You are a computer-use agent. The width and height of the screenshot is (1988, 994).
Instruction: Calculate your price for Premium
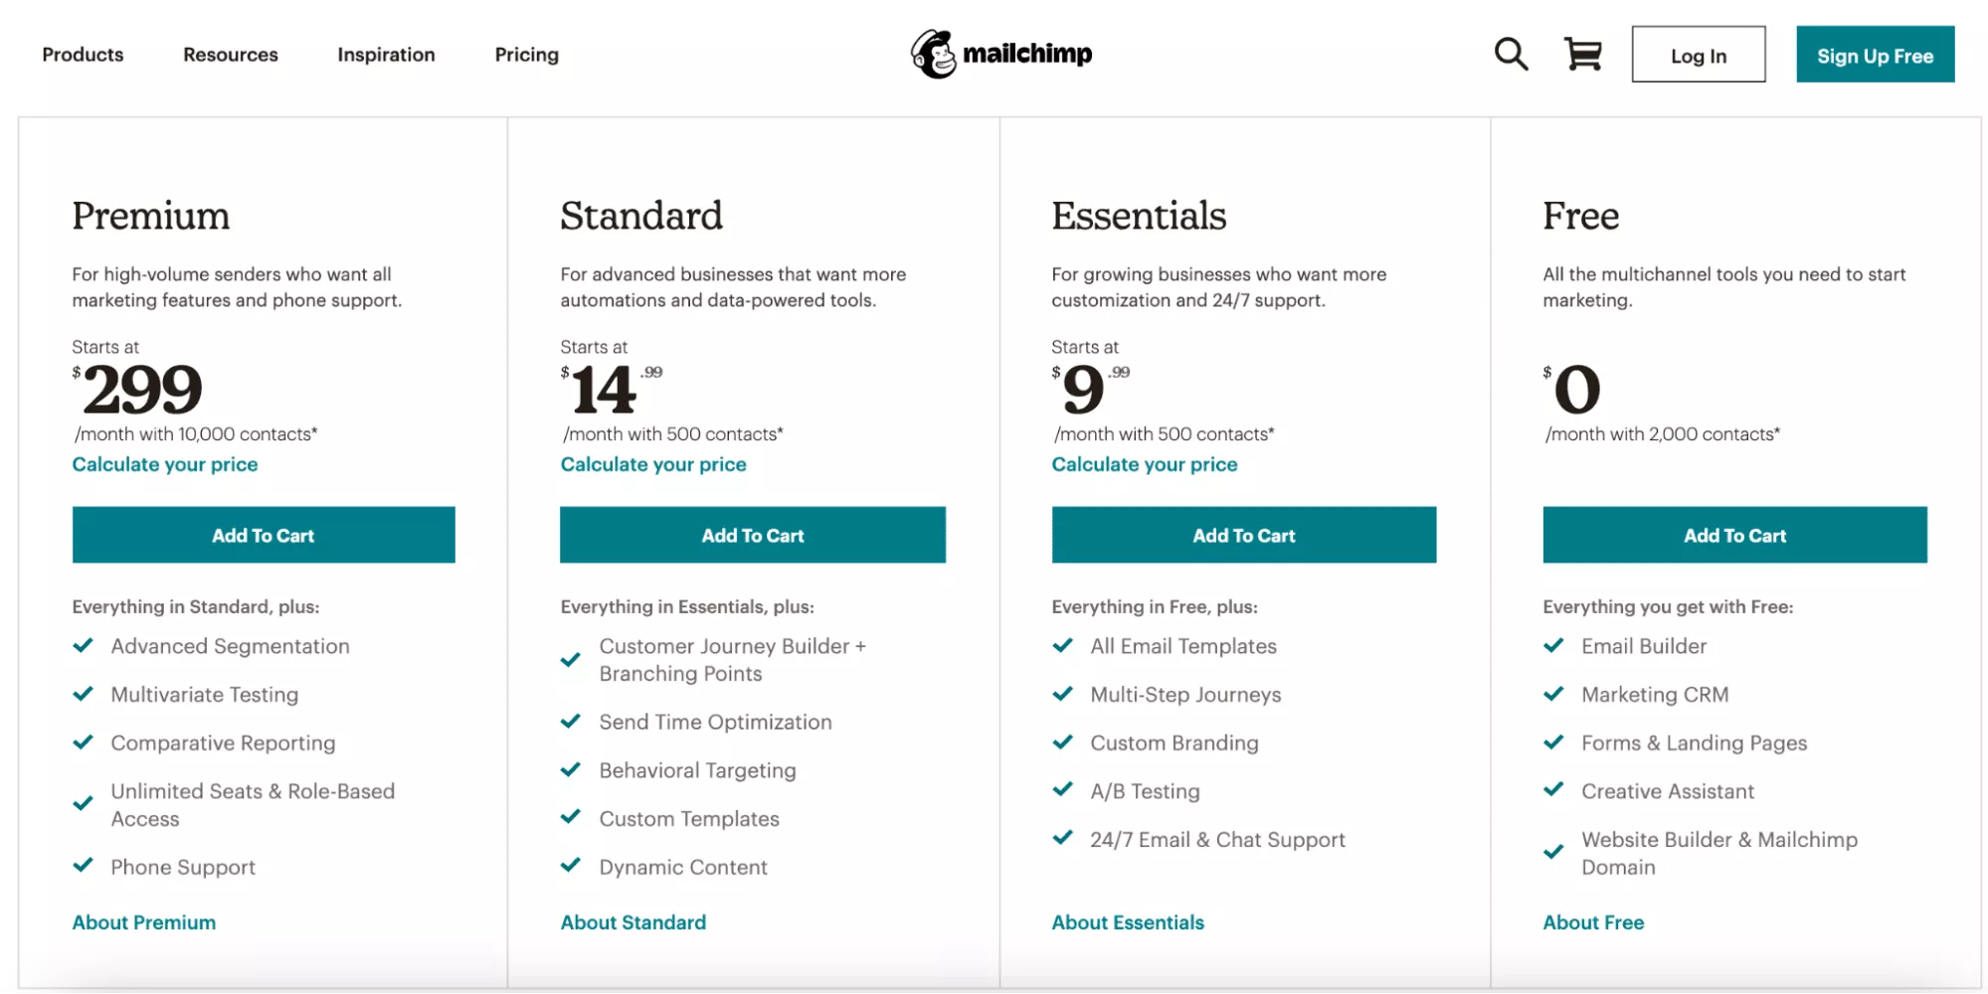165,463
